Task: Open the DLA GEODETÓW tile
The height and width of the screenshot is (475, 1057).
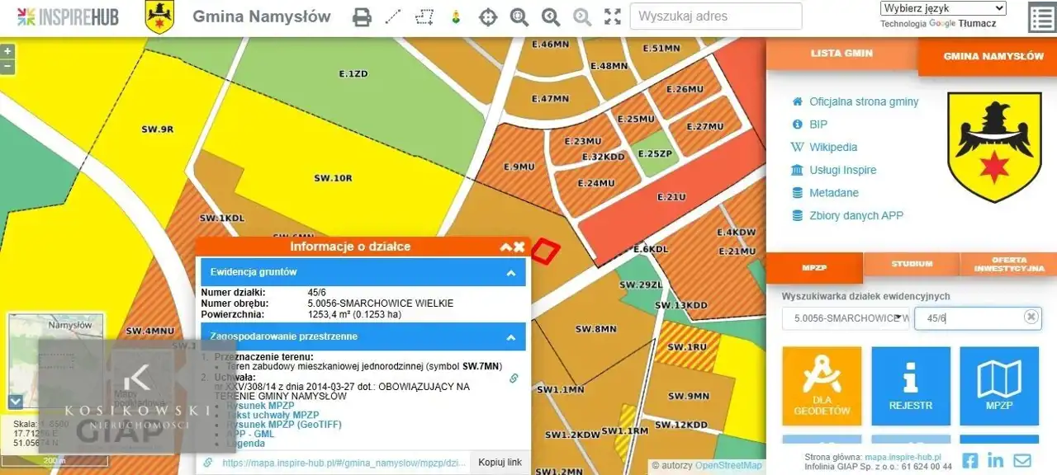Action: click(822, 386)
